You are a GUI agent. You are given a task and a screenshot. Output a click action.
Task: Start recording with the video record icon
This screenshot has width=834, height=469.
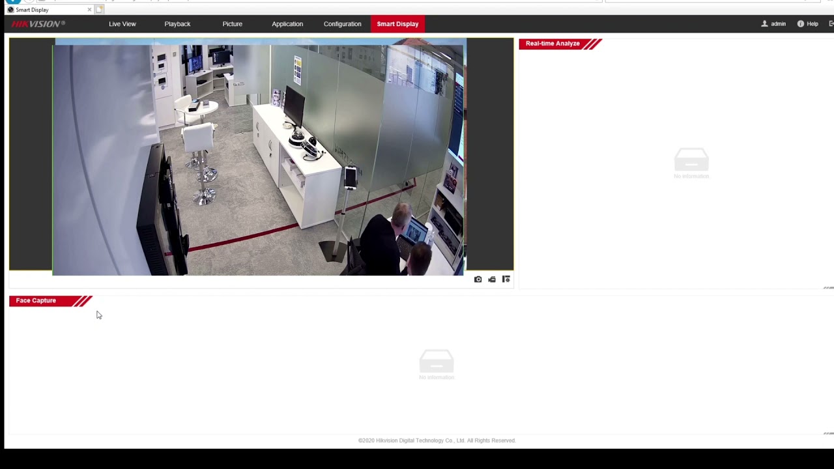pyautogui.click(x=492, y=279)
